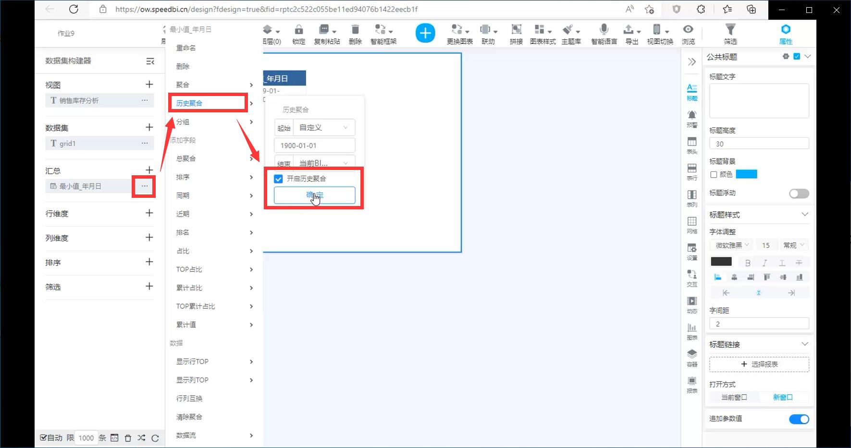The height and width of the screenshot is (448, 851).
Task: Click the blue title background color swatch
Action: pos(746,174)
